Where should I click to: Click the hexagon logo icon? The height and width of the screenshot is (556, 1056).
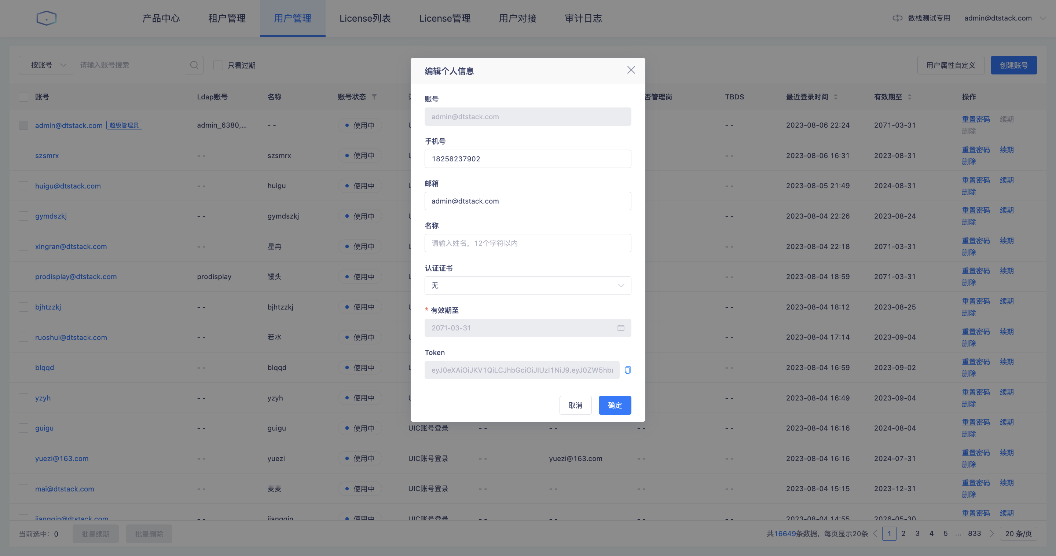point(46,18)
